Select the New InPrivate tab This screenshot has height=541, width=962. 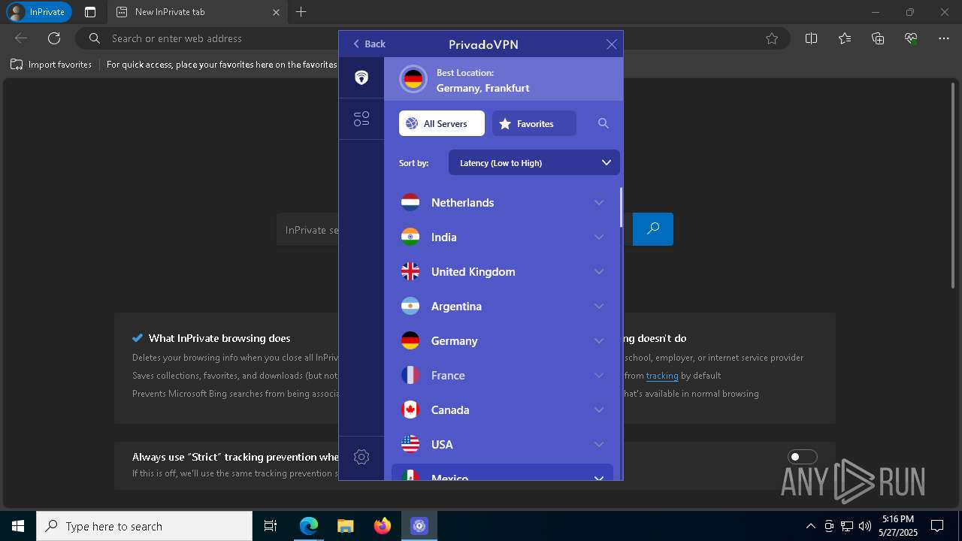tap(197, 12)
